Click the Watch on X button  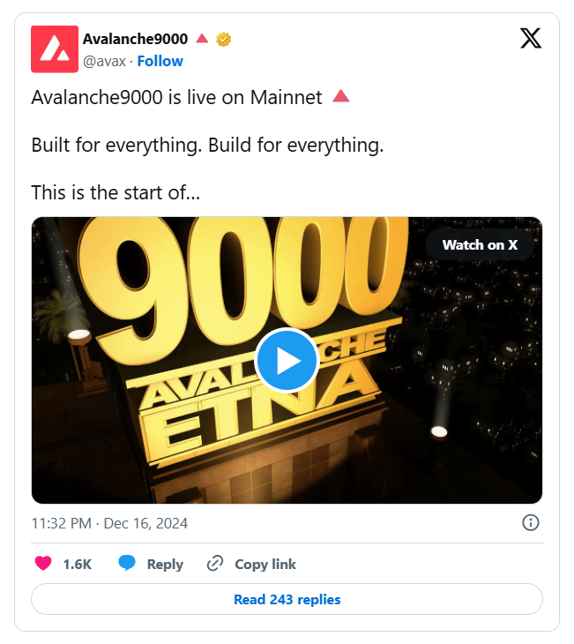coord(480,244)
